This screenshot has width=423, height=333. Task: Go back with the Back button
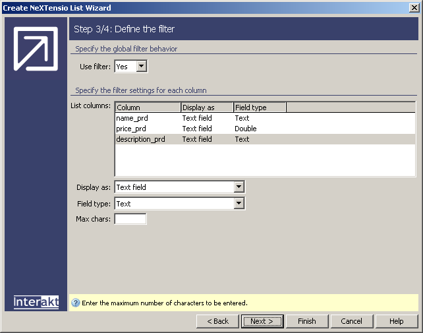tap(217, 321)
